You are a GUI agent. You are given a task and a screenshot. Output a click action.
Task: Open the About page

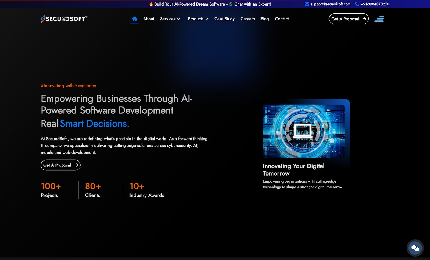pos(148,19)
